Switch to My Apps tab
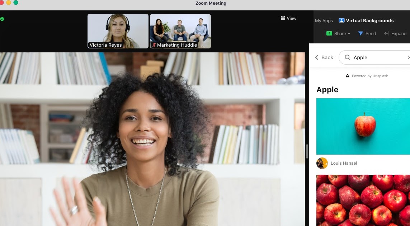This screenshot has width=410, height=226. [324, 21]
